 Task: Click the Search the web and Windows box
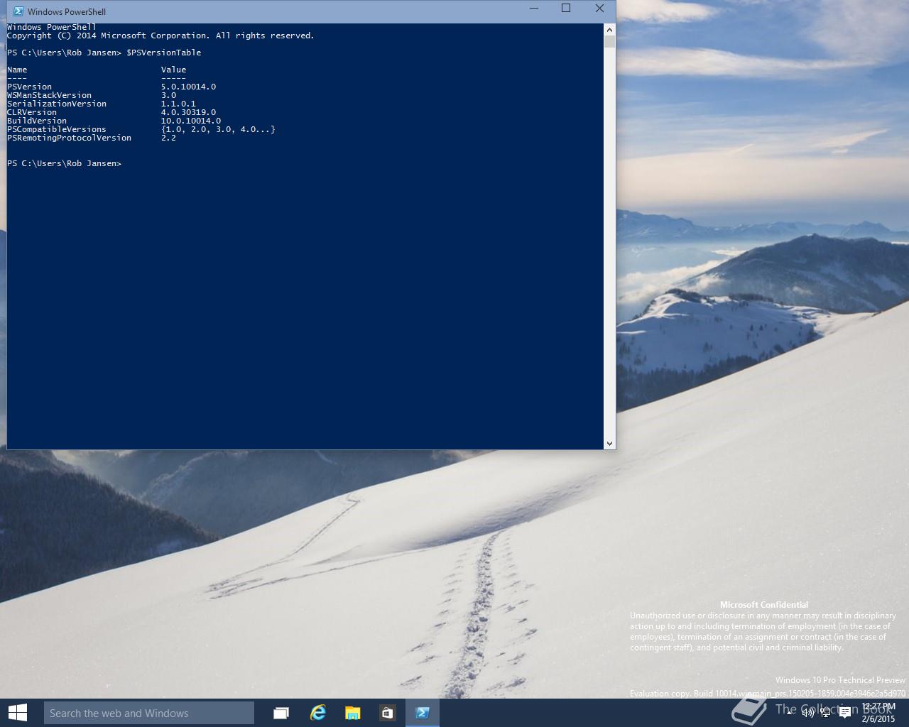(149, 713)
